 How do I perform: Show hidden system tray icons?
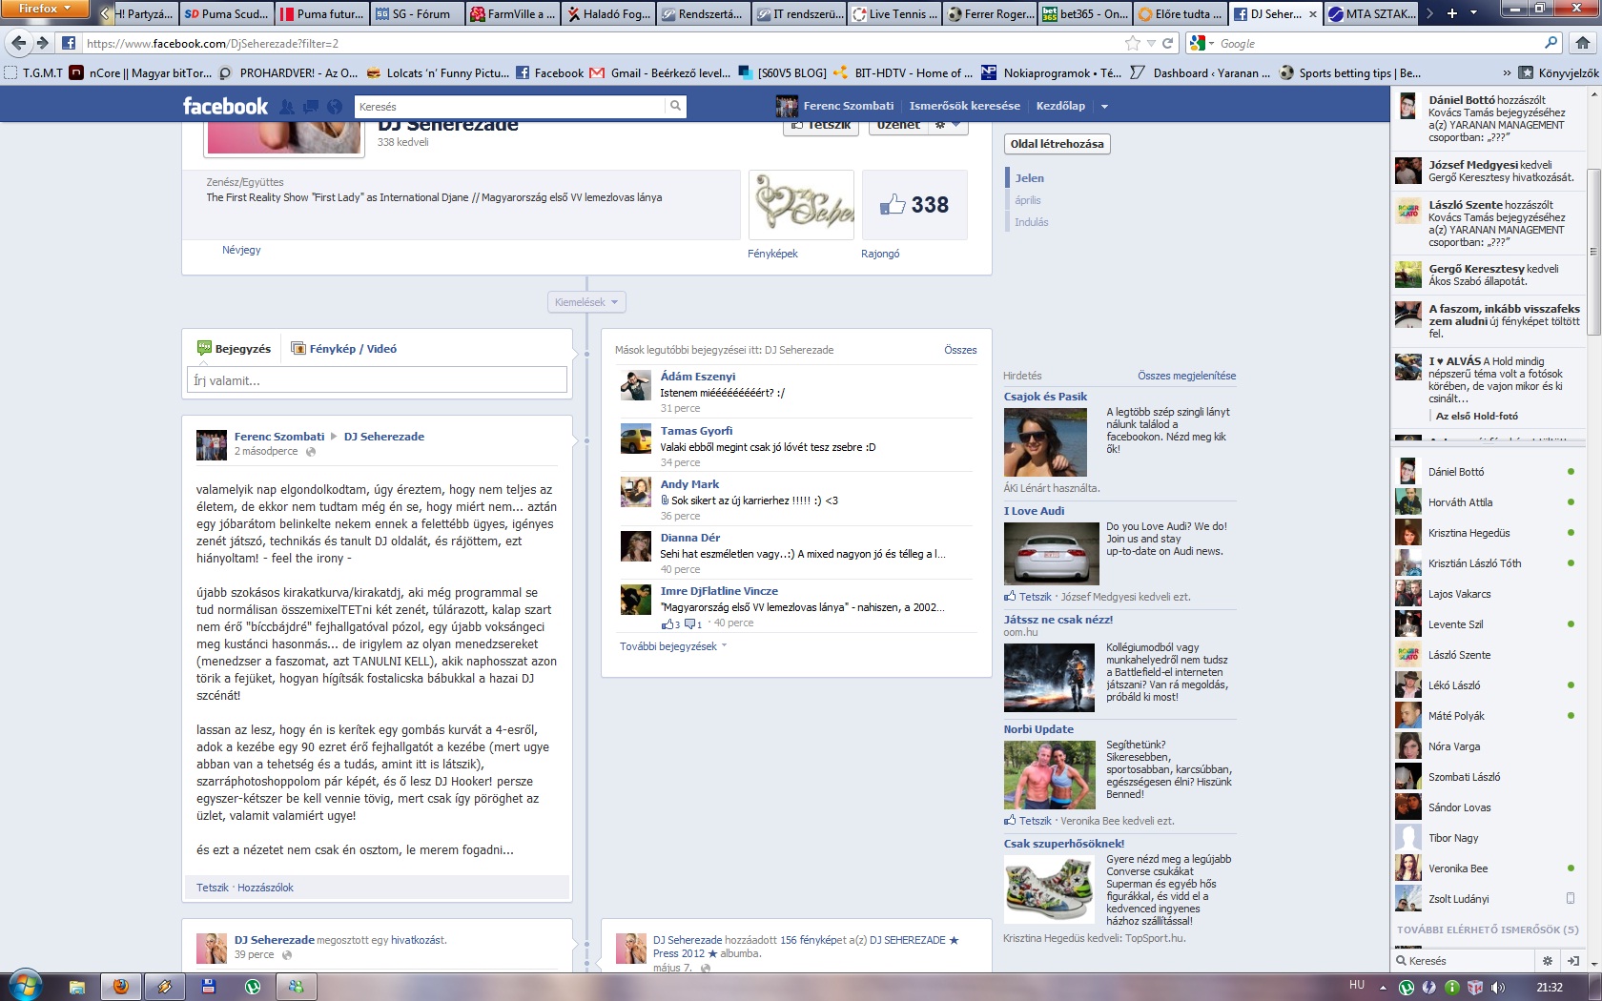click(1383, 988)
